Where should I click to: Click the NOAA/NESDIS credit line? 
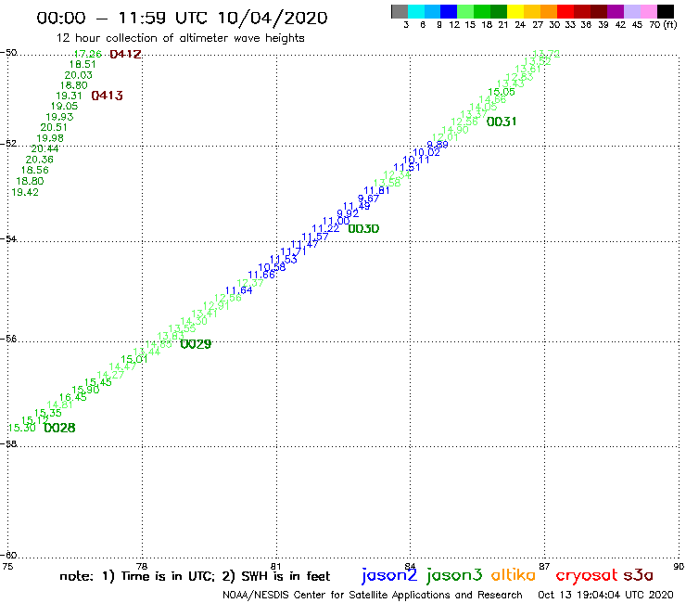coord(373,596)
